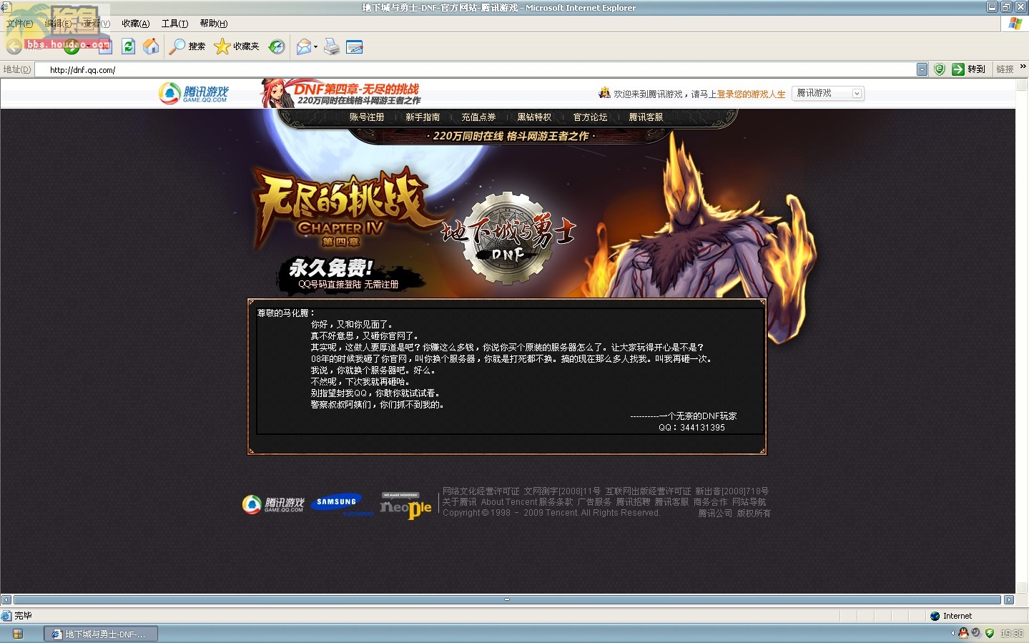Click the 永久免费 promotional banner
The height and width of the screenshot is (643, 1029).
350,275
